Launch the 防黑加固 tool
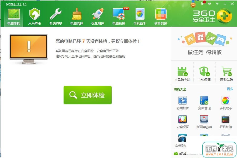 tap(183, 103)
